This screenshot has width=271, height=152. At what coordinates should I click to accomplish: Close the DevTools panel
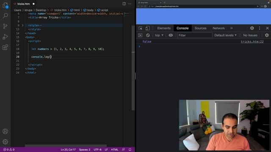(267, 28)
